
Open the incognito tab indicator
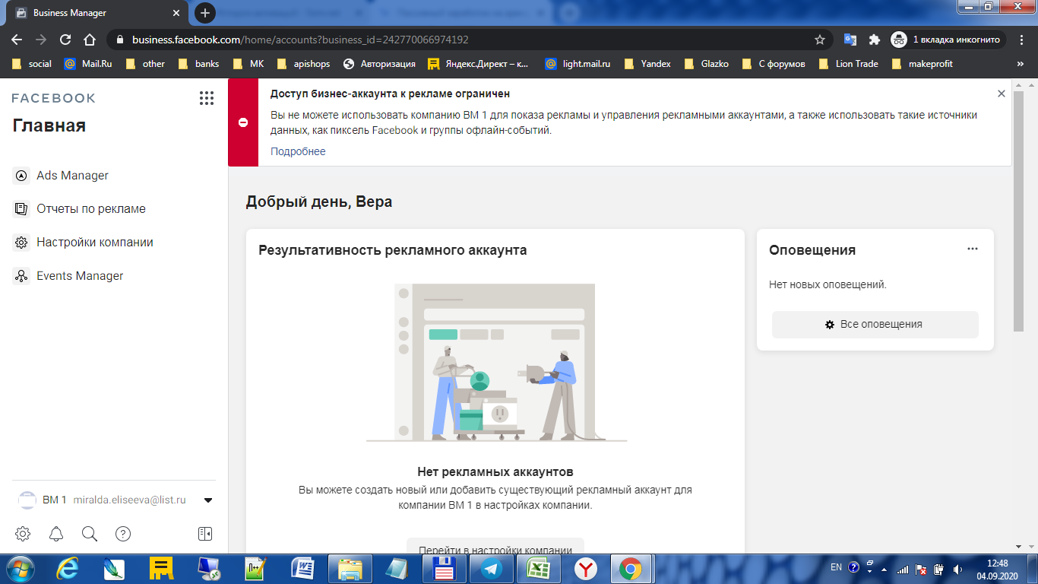point(948,40)
